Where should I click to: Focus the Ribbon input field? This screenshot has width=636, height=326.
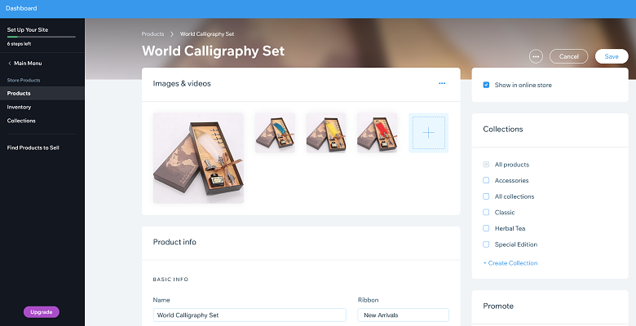pyautogui.click(x=403, y=315)
